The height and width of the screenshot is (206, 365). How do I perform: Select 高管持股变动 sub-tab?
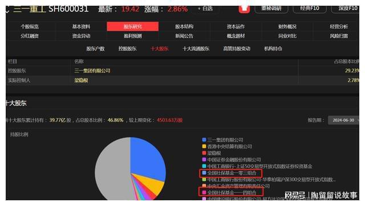tap(237, 49)
